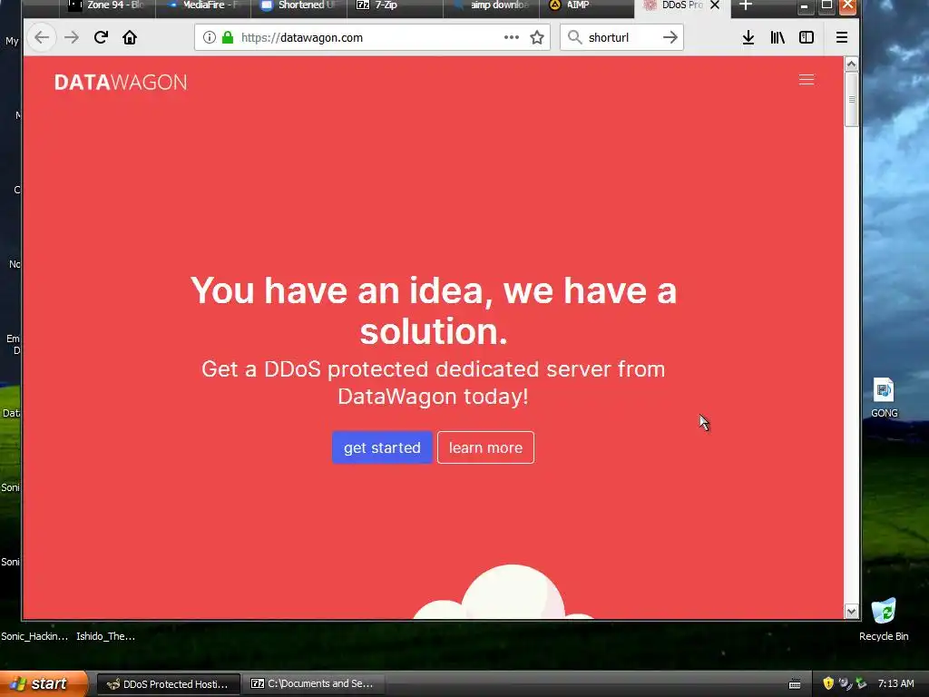Viewport: 929px width, 697px height.
Task: Switch to the aimp download tab
Action: pos(491,6)
